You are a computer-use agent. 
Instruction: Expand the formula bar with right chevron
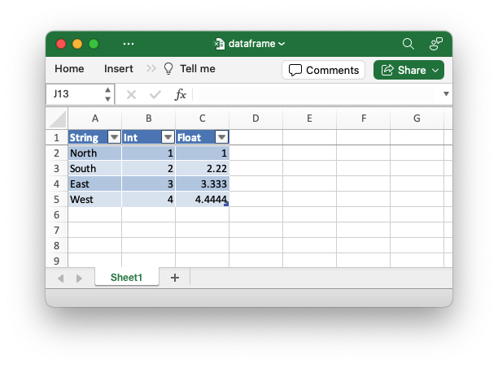point(446,94)
